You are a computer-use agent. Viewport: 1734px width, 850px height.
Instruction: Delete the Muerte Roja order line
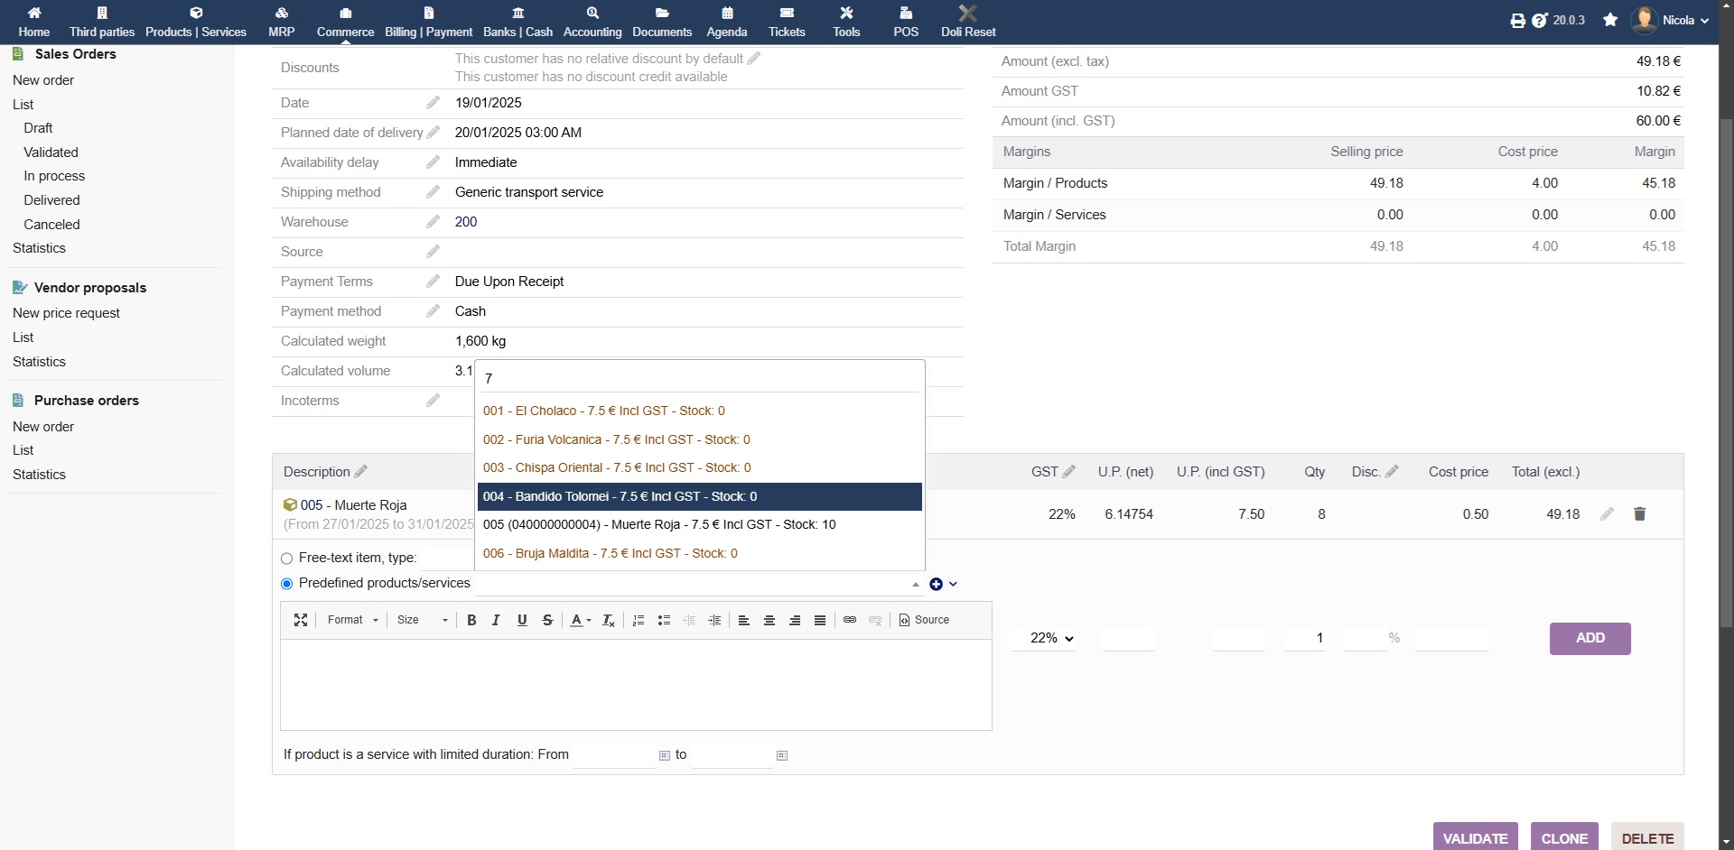(x=1639, y=514)
